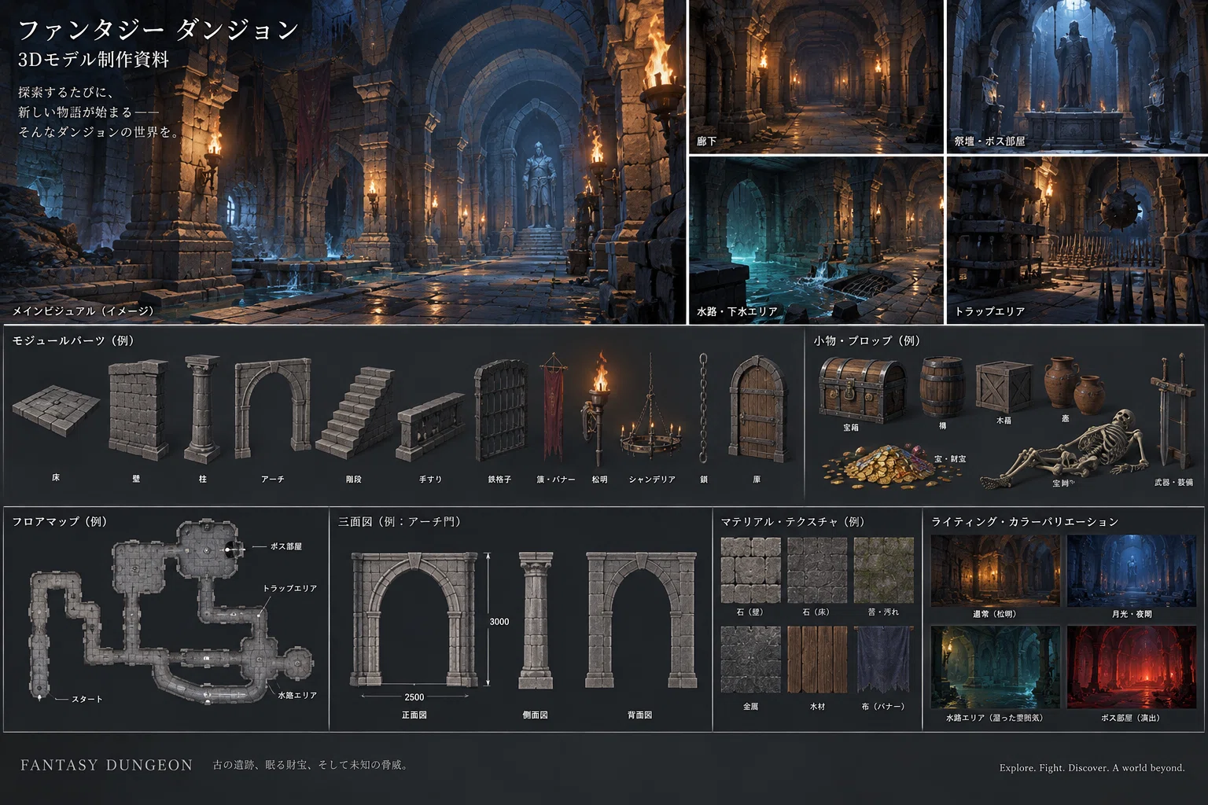Open the main visual dungeon hall image
Image resolution: width=1208 pixels, height=805 pixels.
[x=344, y=161]
